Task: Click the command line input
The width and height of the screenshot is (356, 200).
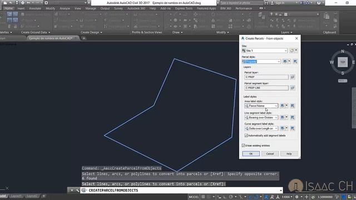Action: (x=182, y=190)
